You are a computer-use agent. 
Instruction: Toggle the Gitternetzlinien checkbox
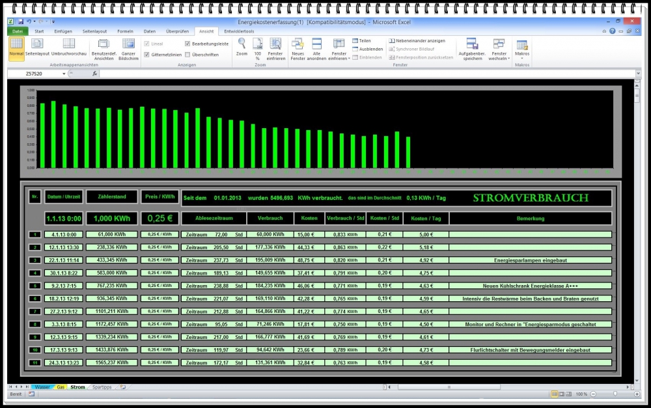146,55
